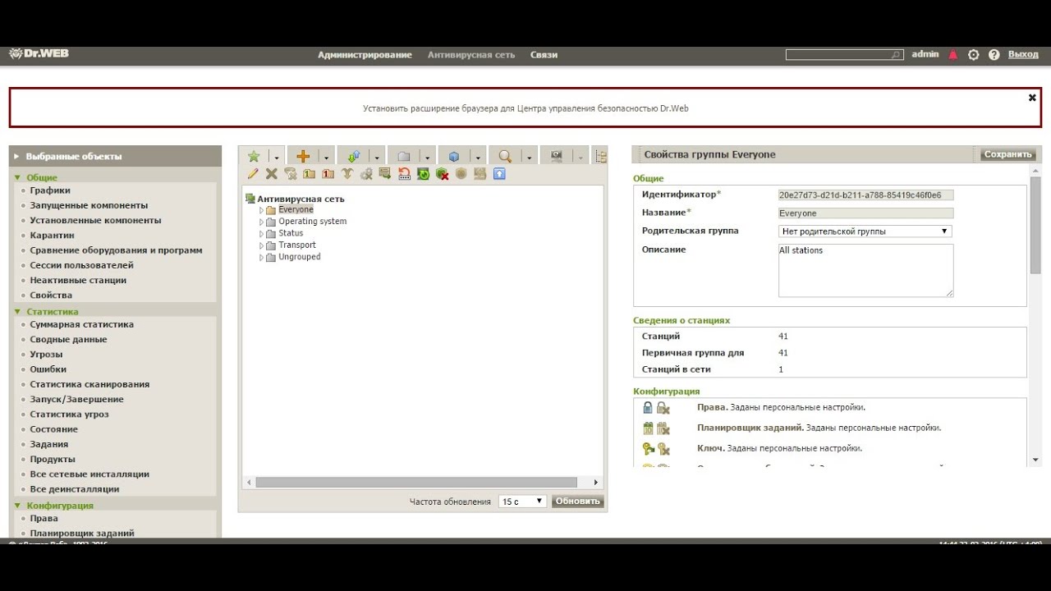Image resolution: width=1051 pixels, height=591 pixels.
Task: Click the calendar with X icon for Планировщик
Action: tap(663, 428)
